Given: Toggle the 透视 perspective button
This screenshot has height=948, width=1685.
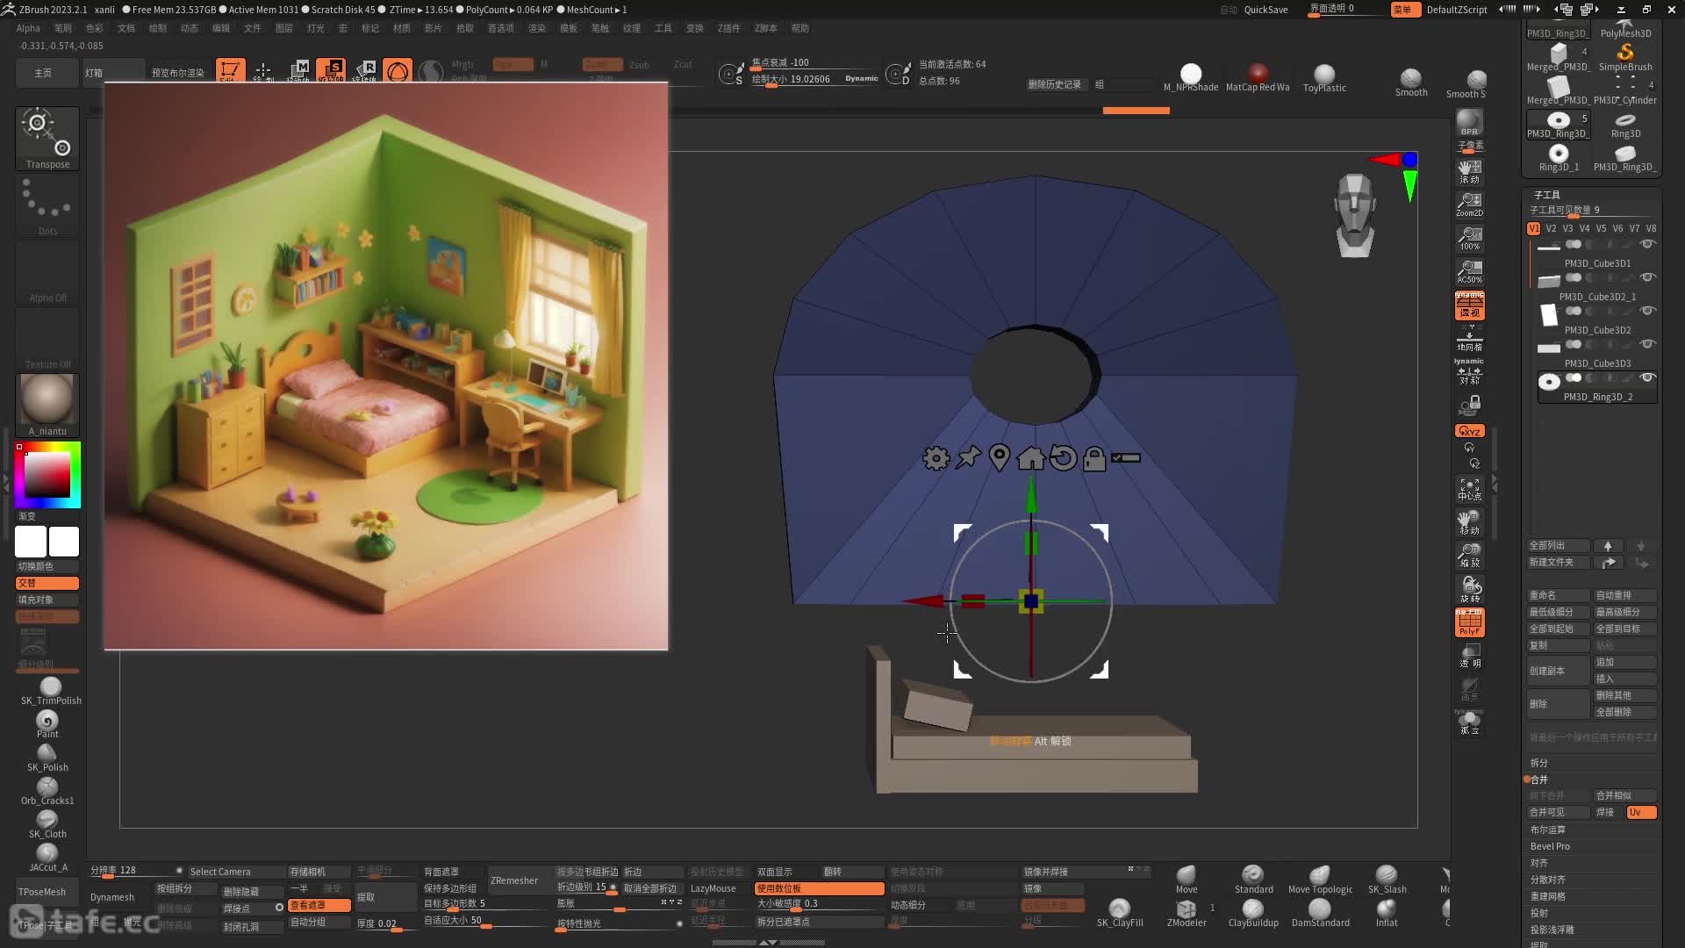Looking at the screenshot, I should point(1469,305).
